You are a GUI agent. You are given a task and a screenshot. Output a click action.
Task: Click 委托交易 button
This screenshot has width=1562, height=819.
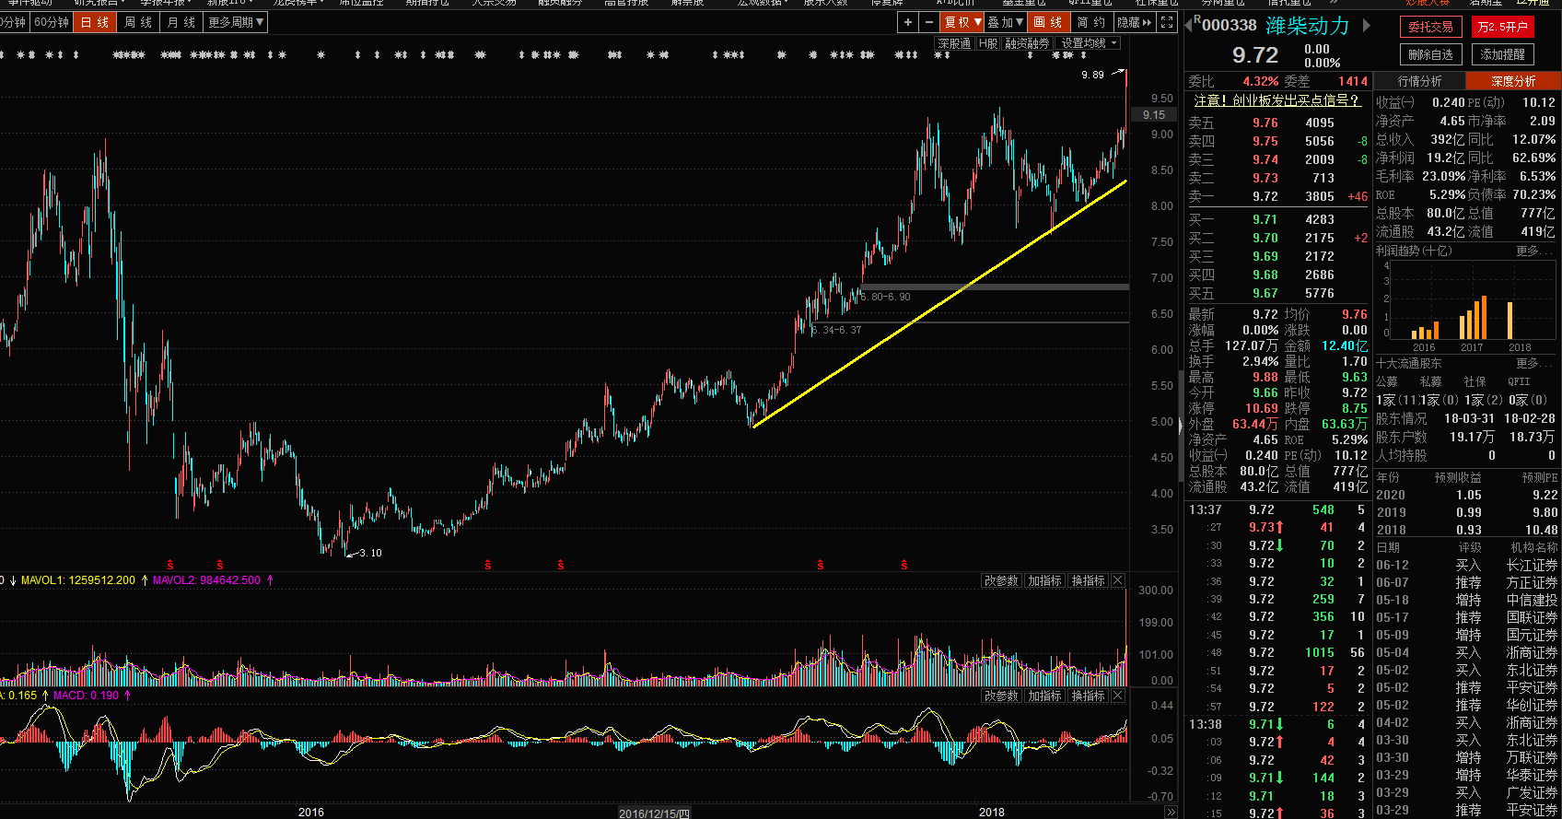[1430, 27]
